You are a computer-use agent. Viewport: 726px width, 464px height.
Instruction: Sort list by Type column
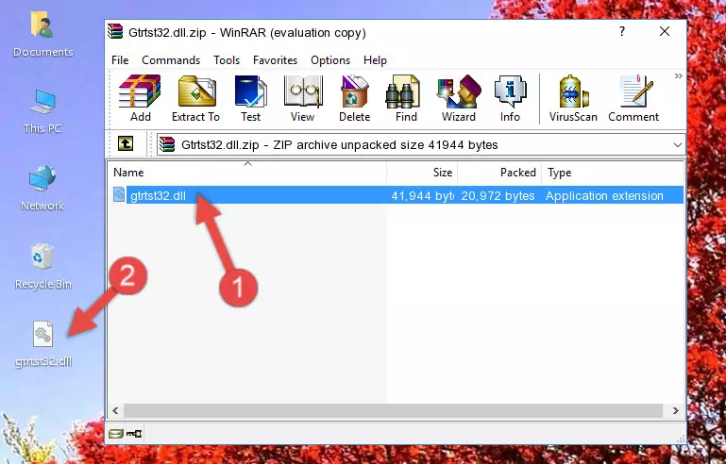pos(612,173)
